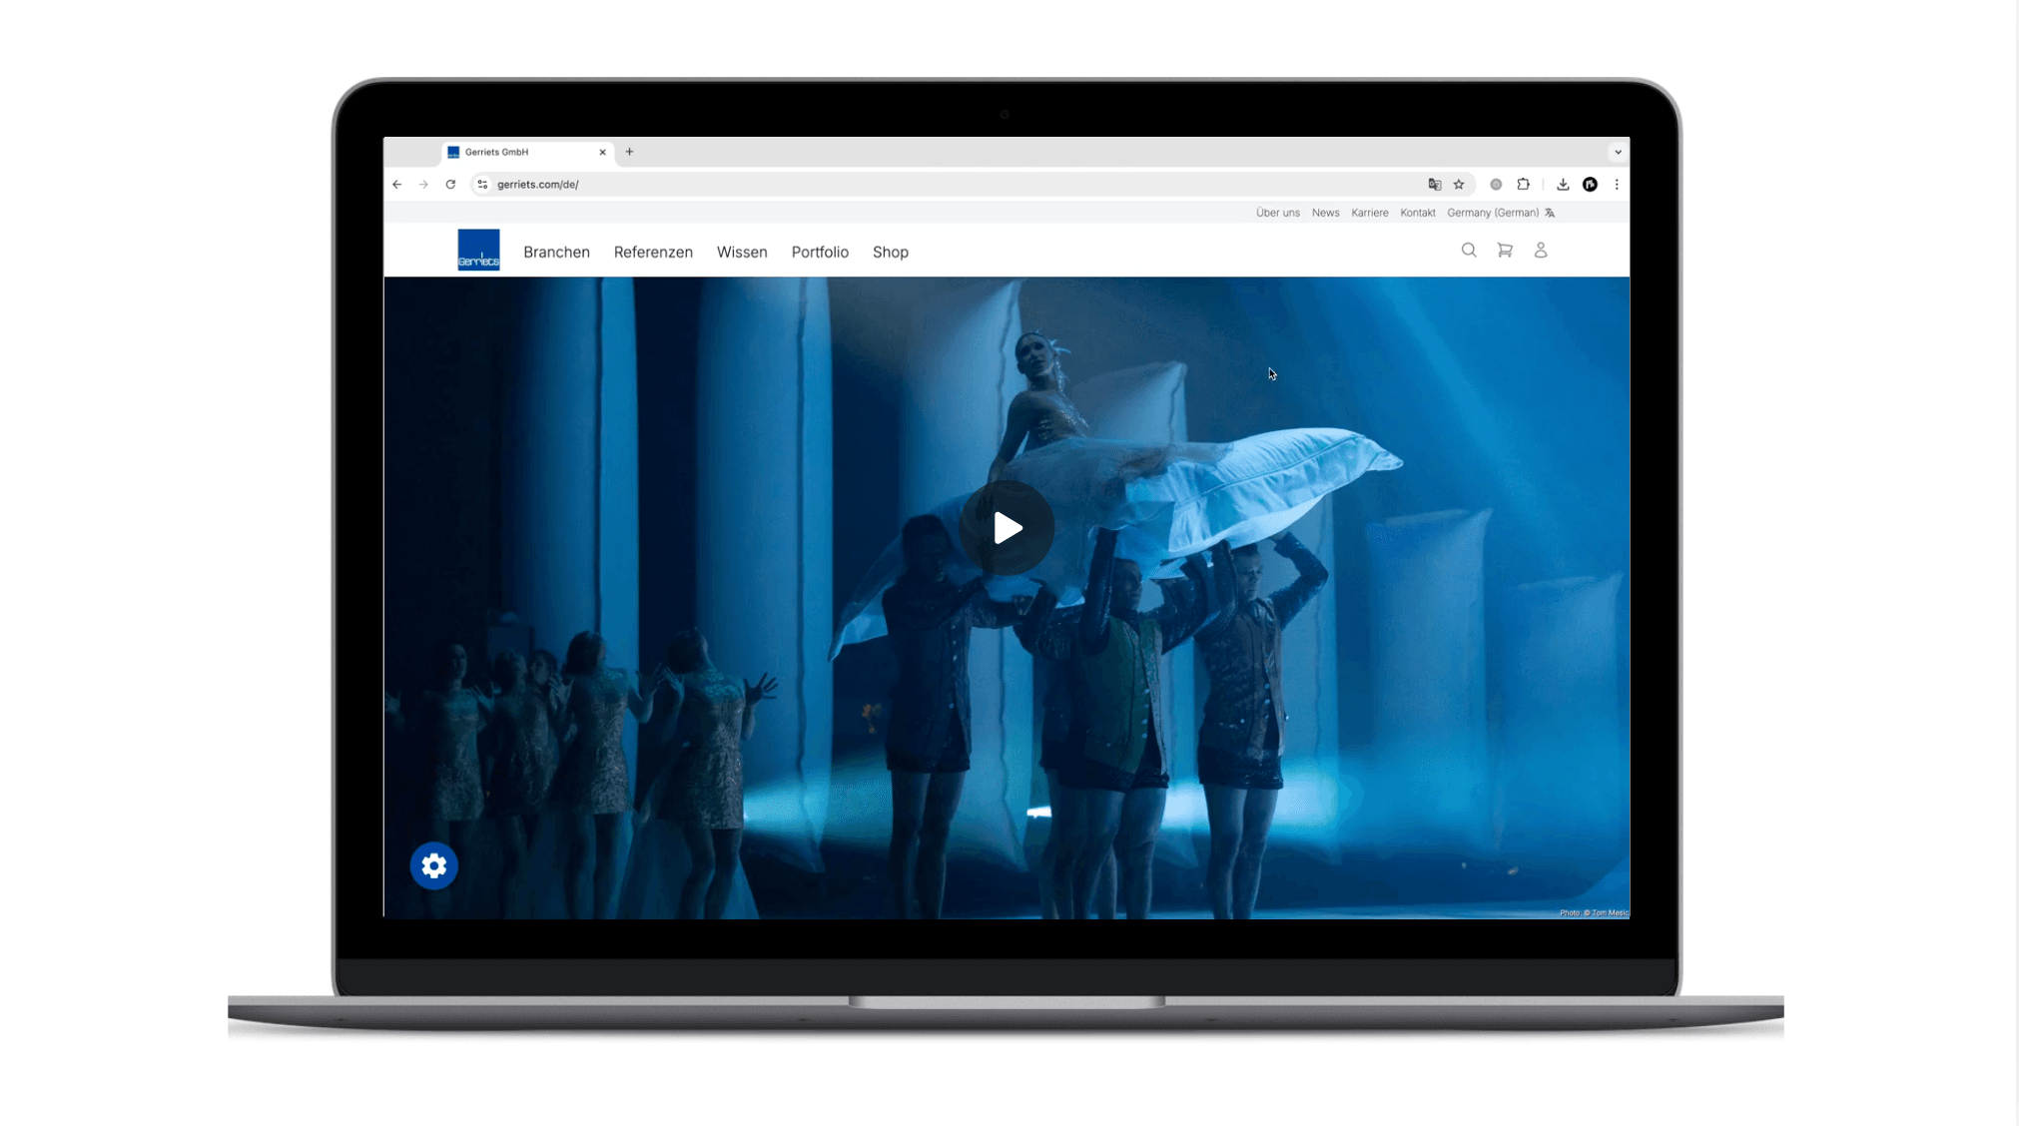Screen dimensions: 2019x1126
Task: Click the Google Translate icon in address bar
Action: pyautogui.click(x=1434, y=185)
